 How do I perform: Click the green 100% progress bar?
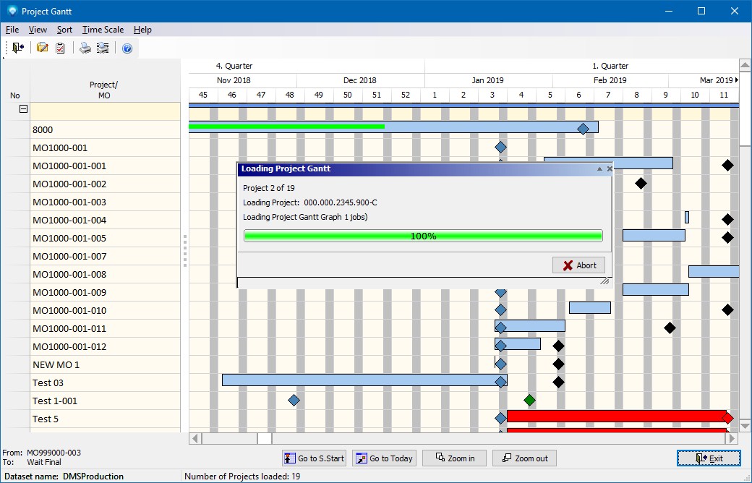click(x=423, y=236)
